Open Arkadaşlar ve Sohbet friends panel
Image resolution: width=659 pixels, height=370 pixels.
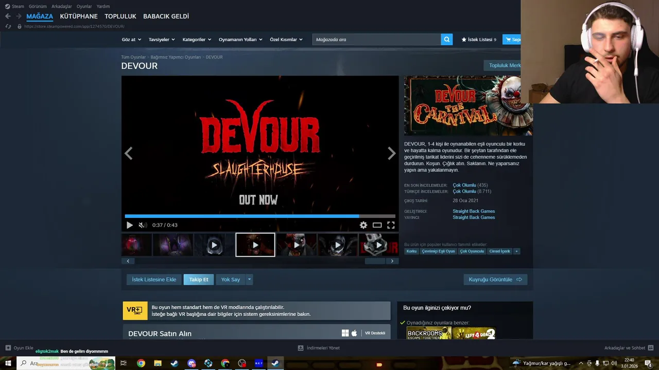tap(629, 348)
